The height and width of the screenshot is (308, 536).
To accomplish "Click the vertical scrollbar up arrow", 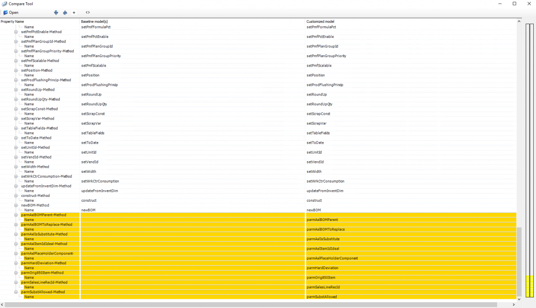I will click(x=519, y=21).
